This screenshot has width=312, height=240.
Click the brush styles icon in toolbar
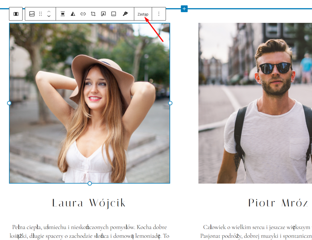[x=125, y=14]
